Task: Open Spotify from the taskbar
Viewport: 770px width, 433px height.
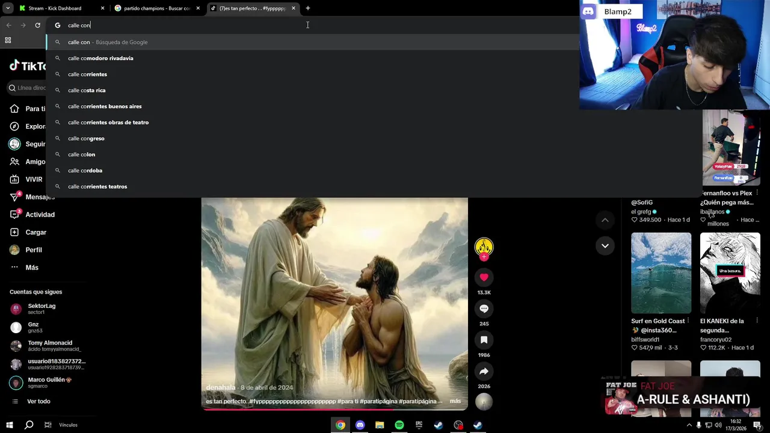Action: pyautogui.click(x=399, y=425)
